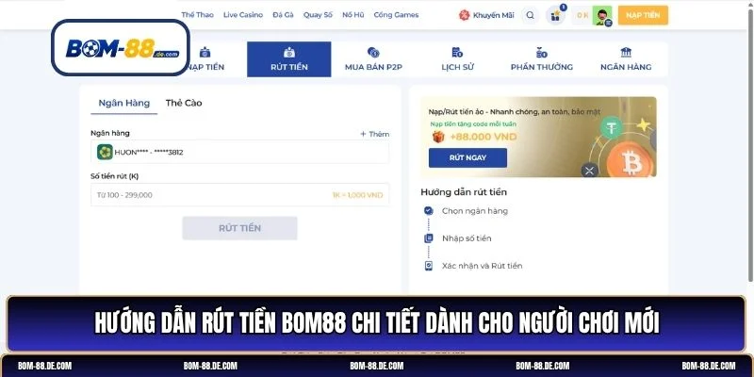The image size is (754, 377).
Task: Click the PHẦN THƯỞNG reward icon
Action: pyautogui.click(x=542, y=53)
